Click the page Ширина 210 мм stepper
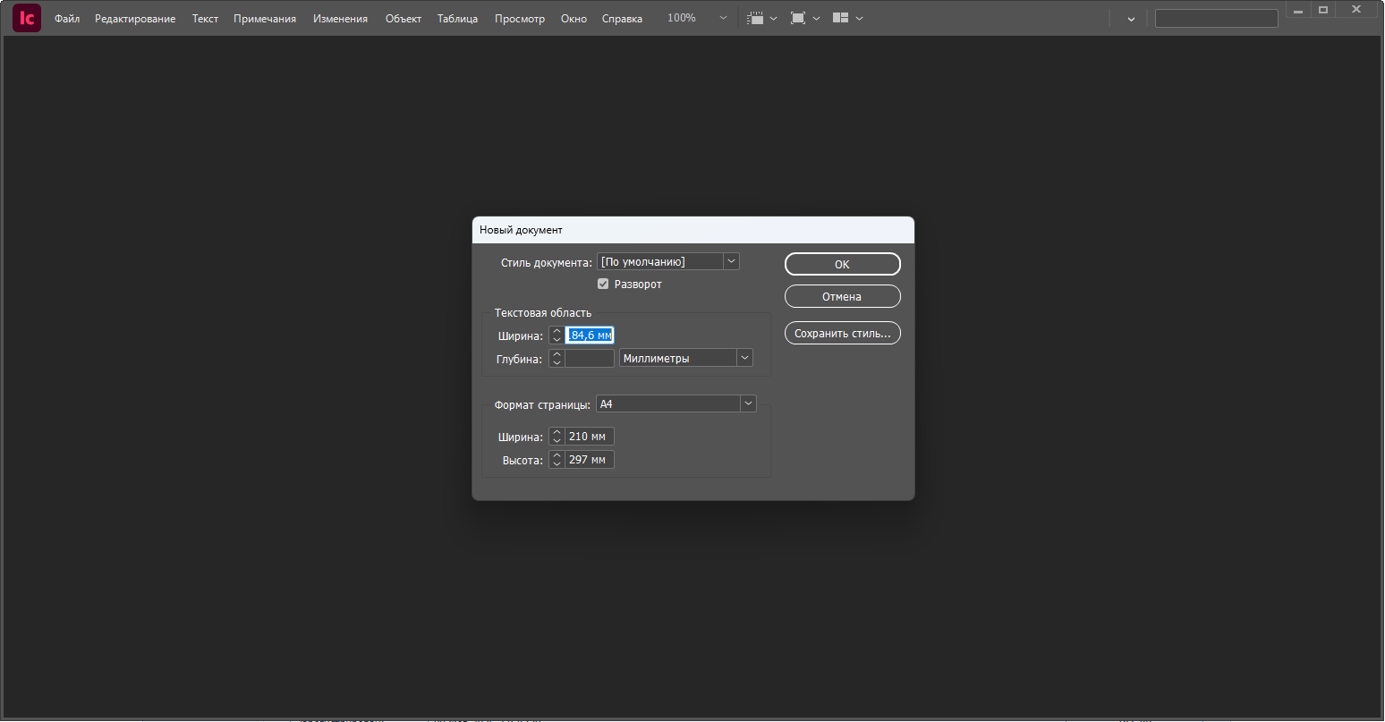The width and height of the screenshot is (1385, 722). (x=557, y=437)
